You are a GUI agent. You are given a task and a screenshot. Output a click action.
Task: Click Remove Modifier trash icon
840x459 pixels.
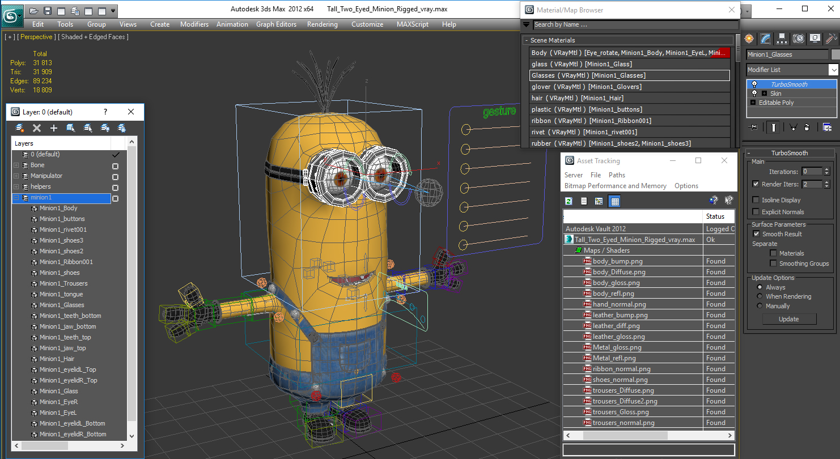point(807,127)
